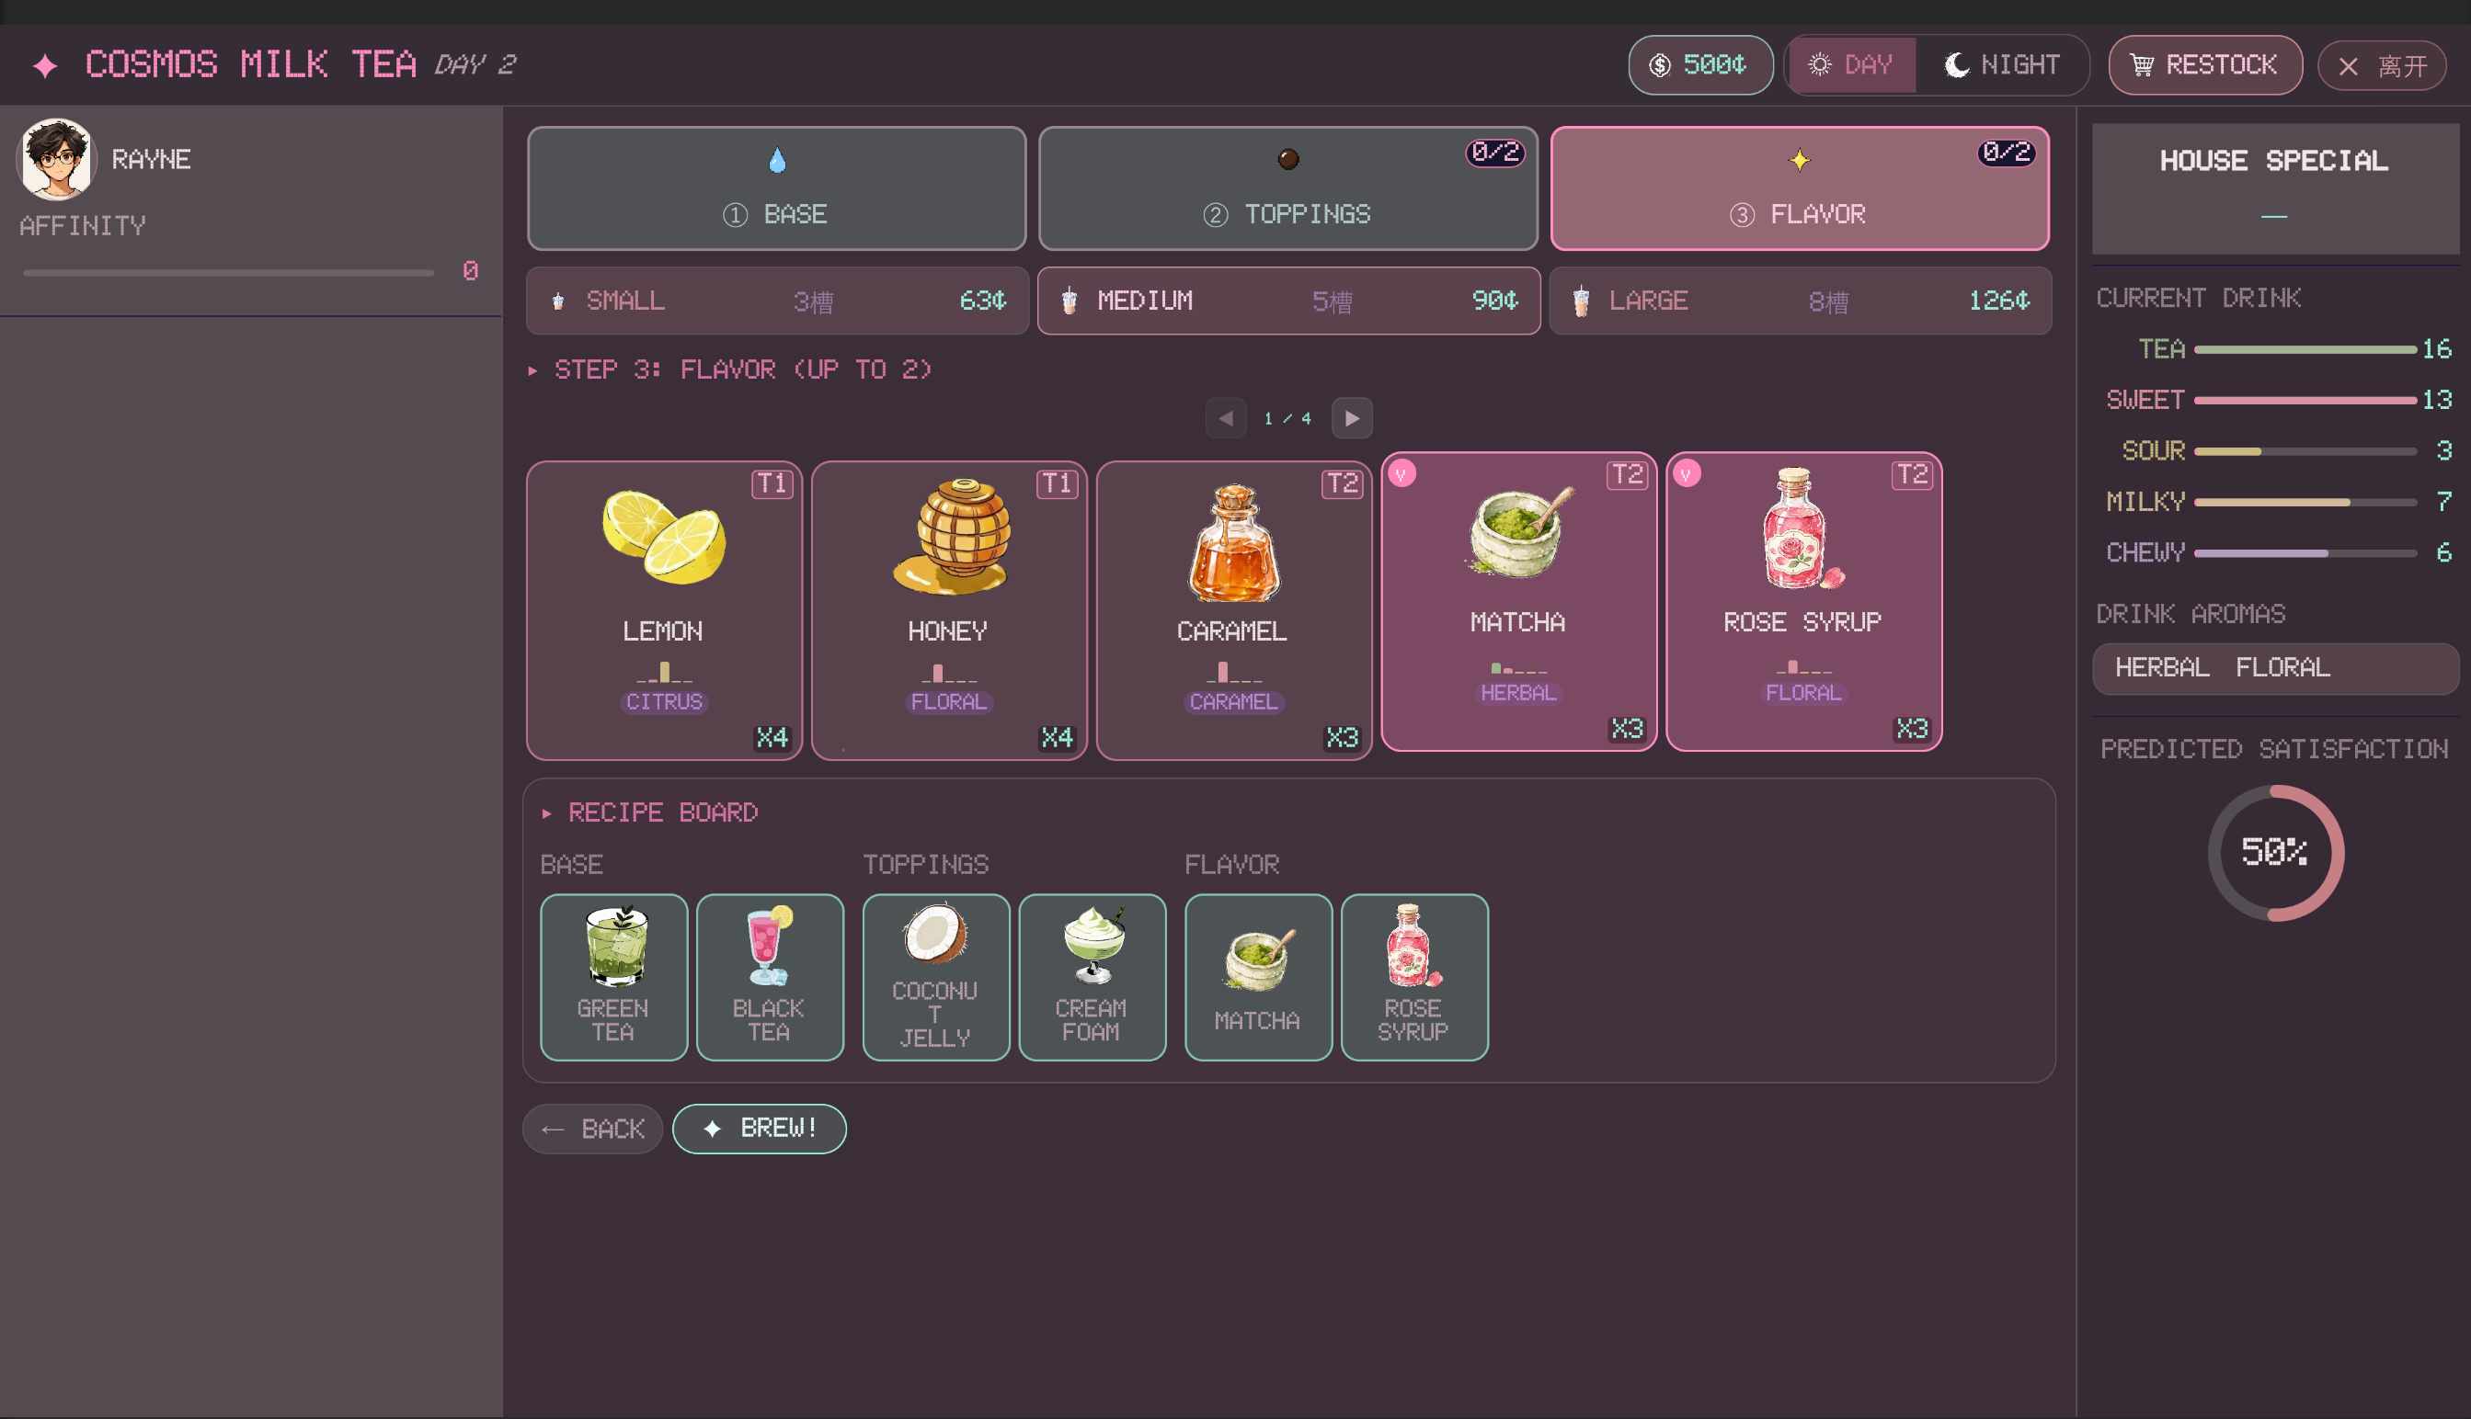Click the 离开 leave button
The width and height of the screenshot is (2471, 1419).
click(2381, 66)
